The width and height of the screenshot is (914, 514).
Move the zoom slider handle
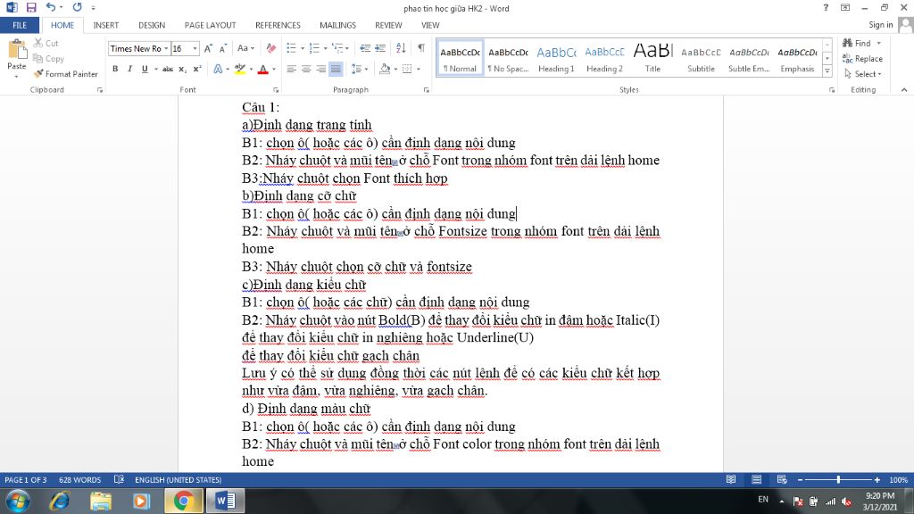(x=838, y=479)
